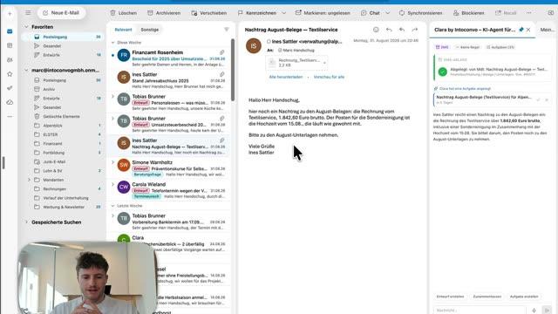Screen dimensions: 558x314
Task: Open toolbar overflow ellipsis menu
Action: tap(529, 13)
